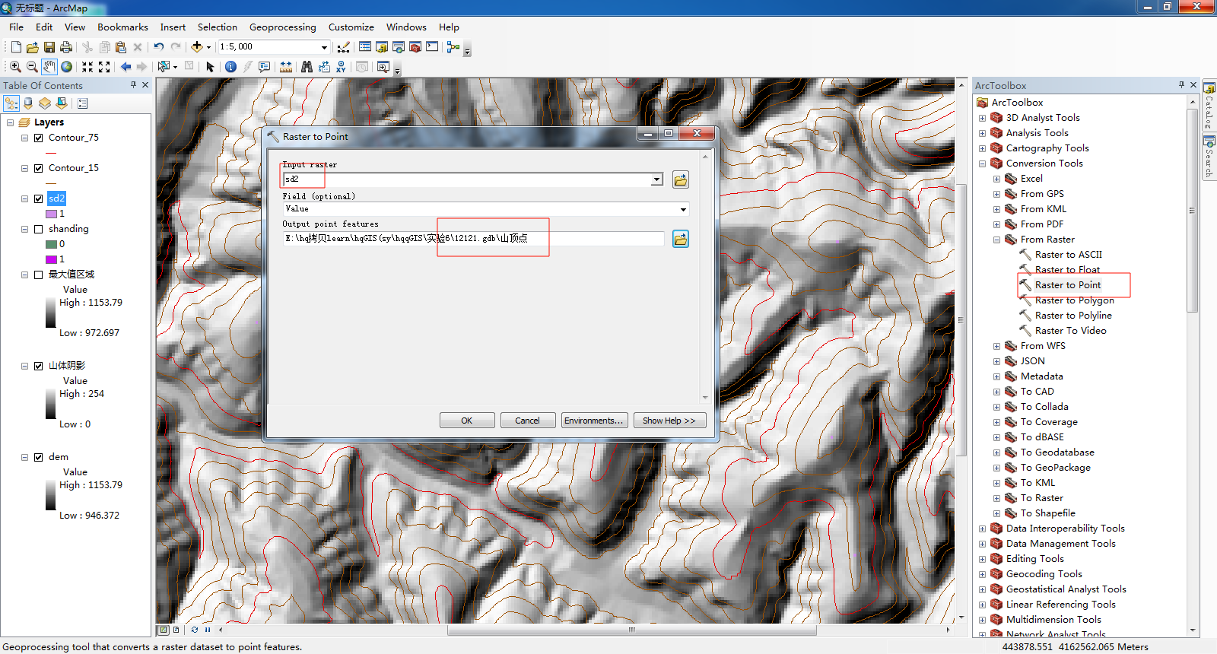Enable the shanding layer checkbox
This screenshot has width=1217, height=654.
coord(38,229)
